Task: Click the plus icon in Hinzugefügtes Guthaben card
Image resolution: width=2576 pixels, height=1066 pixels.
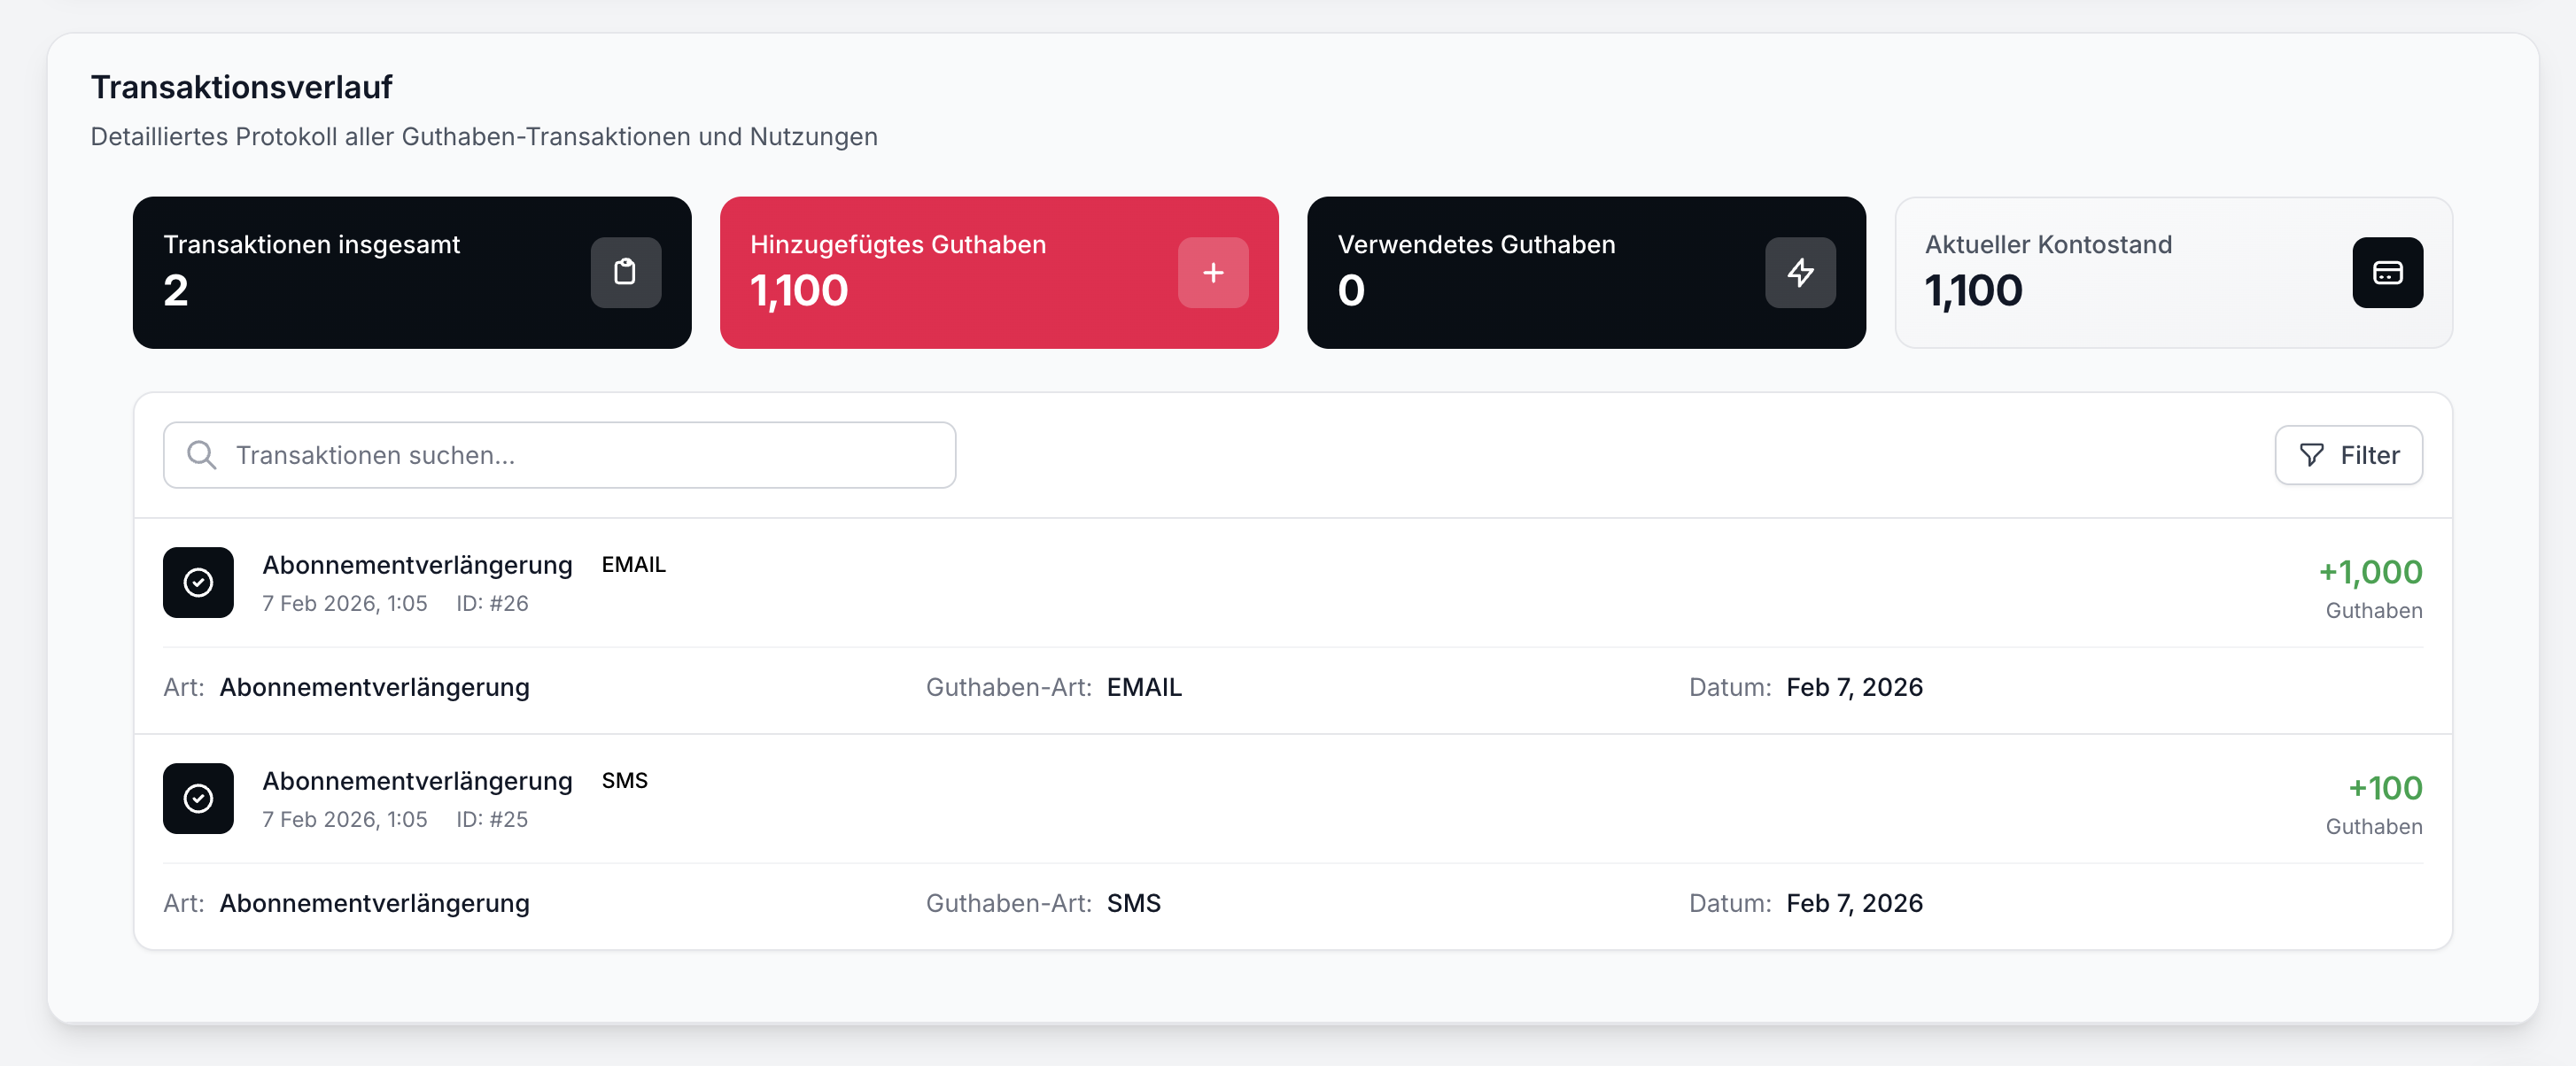Action: pos(1212,272)
